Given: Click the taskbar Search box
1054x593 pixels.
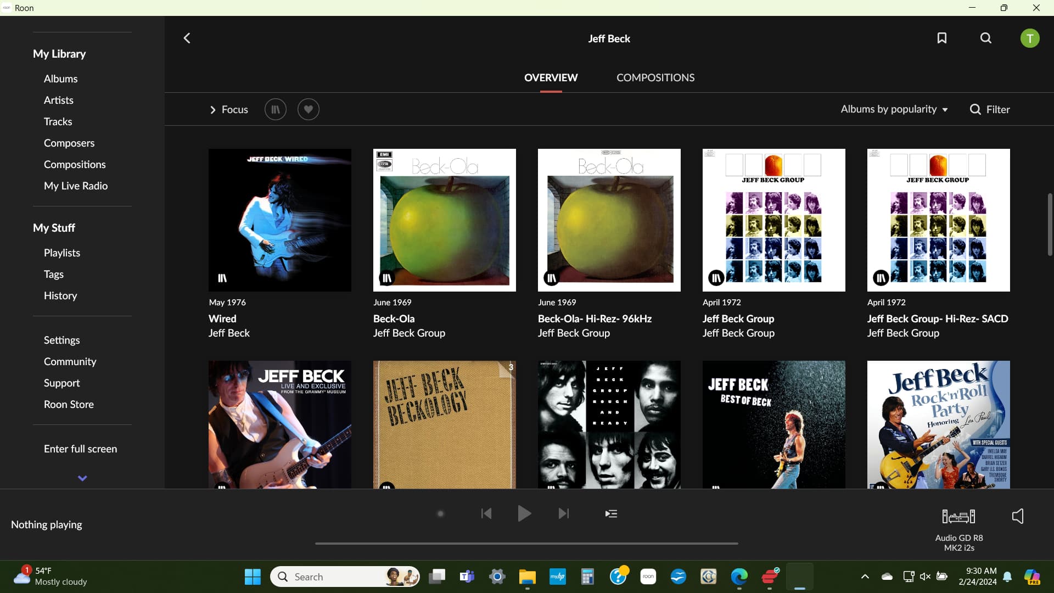Looking at the screenshot, I should coord(345,577).
